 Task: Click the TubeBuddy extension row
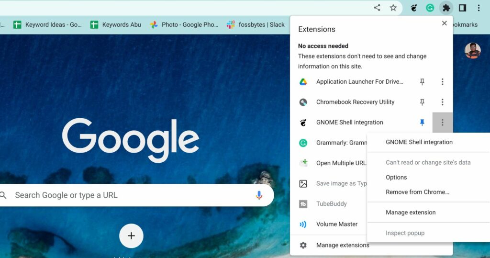click(x=331, y=203)
